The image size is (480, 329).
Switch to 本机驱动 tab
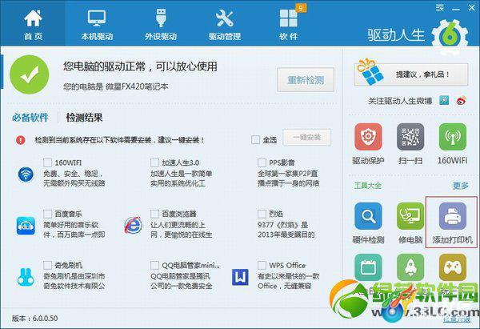pyautogui.click(x=97, y=24)
